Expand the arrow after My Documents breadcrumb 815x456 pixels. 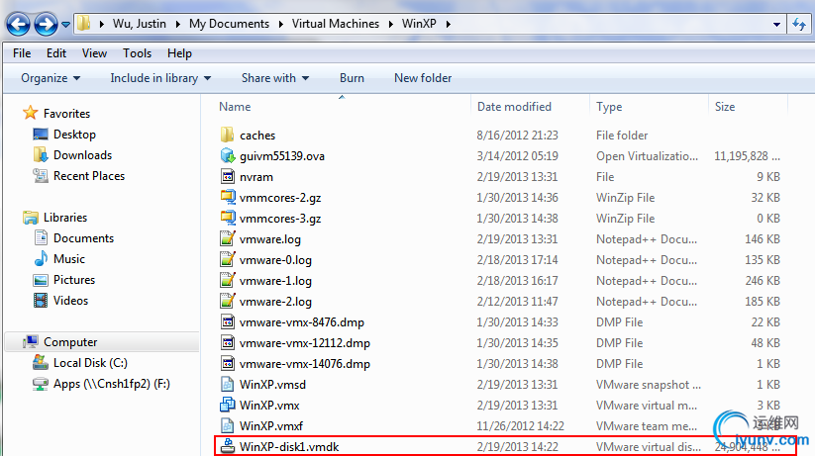280,24
